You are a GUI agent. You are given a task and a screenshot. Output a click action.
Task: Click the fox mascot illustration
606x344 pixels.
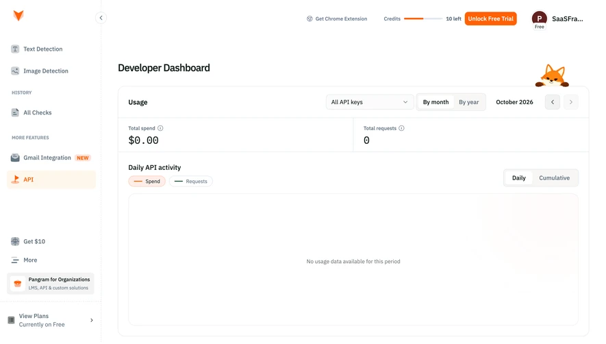553,76
